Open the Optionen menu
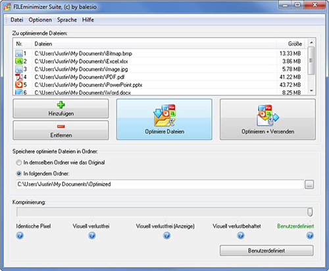 pyautogui.click(x=40, y=20)
